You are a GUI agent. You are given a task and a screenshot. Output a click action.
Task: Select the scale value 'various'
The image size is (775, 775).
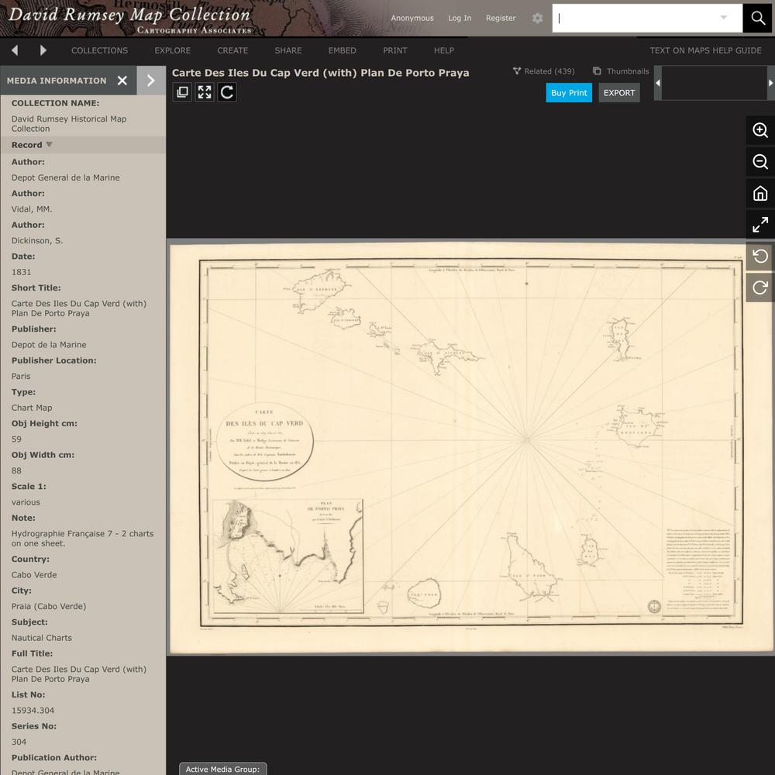point(26,502)
